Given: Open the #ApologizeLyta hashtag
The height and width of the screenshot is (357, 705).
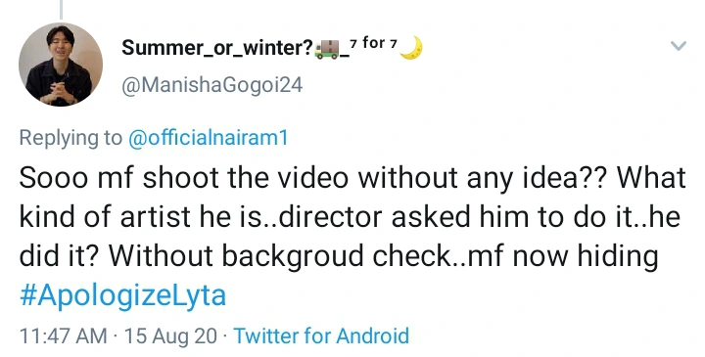Looking at the screenshot, I should tap(122, 296).
